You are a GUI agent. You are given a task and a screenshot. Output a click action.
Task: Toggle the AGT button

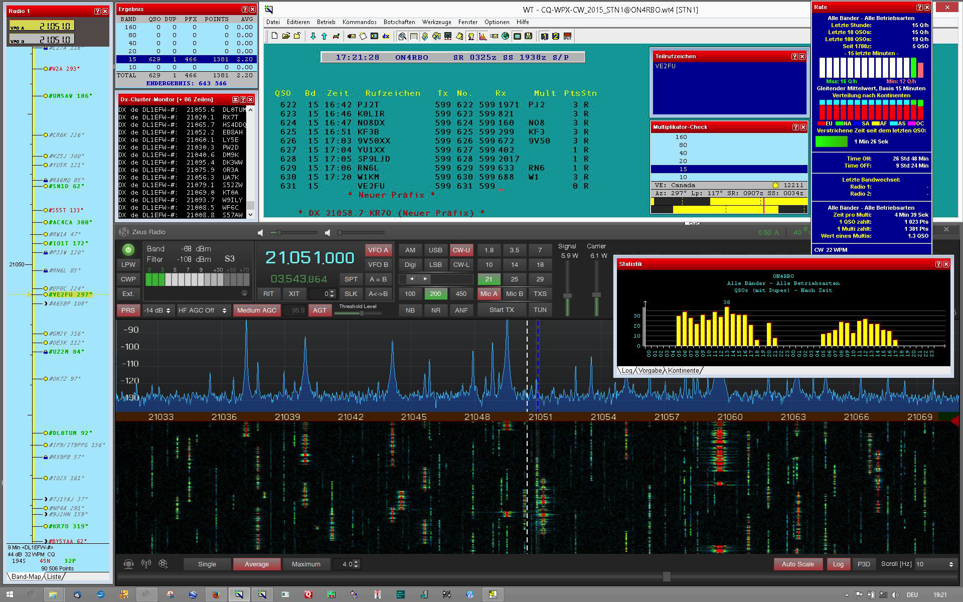[x=319, y=310]
